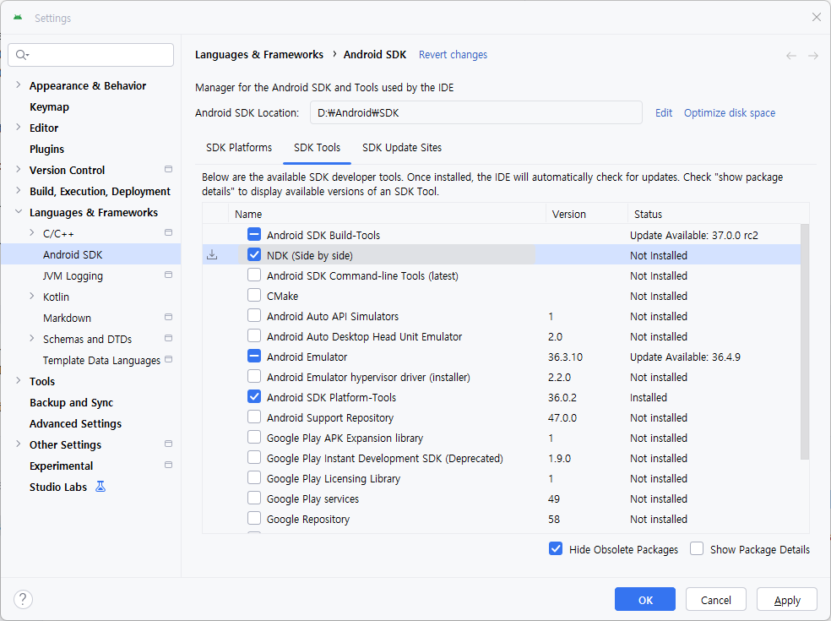Select Google Play Licensing Library row

(502, 478)
